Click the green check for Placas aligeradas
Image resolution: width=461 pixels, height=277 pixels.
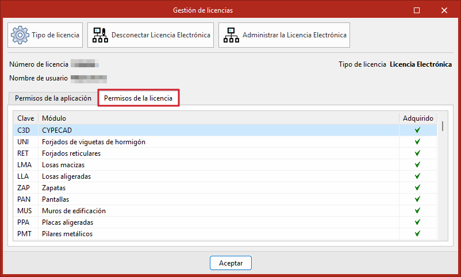pyautogui.click(x=417, y=222)
